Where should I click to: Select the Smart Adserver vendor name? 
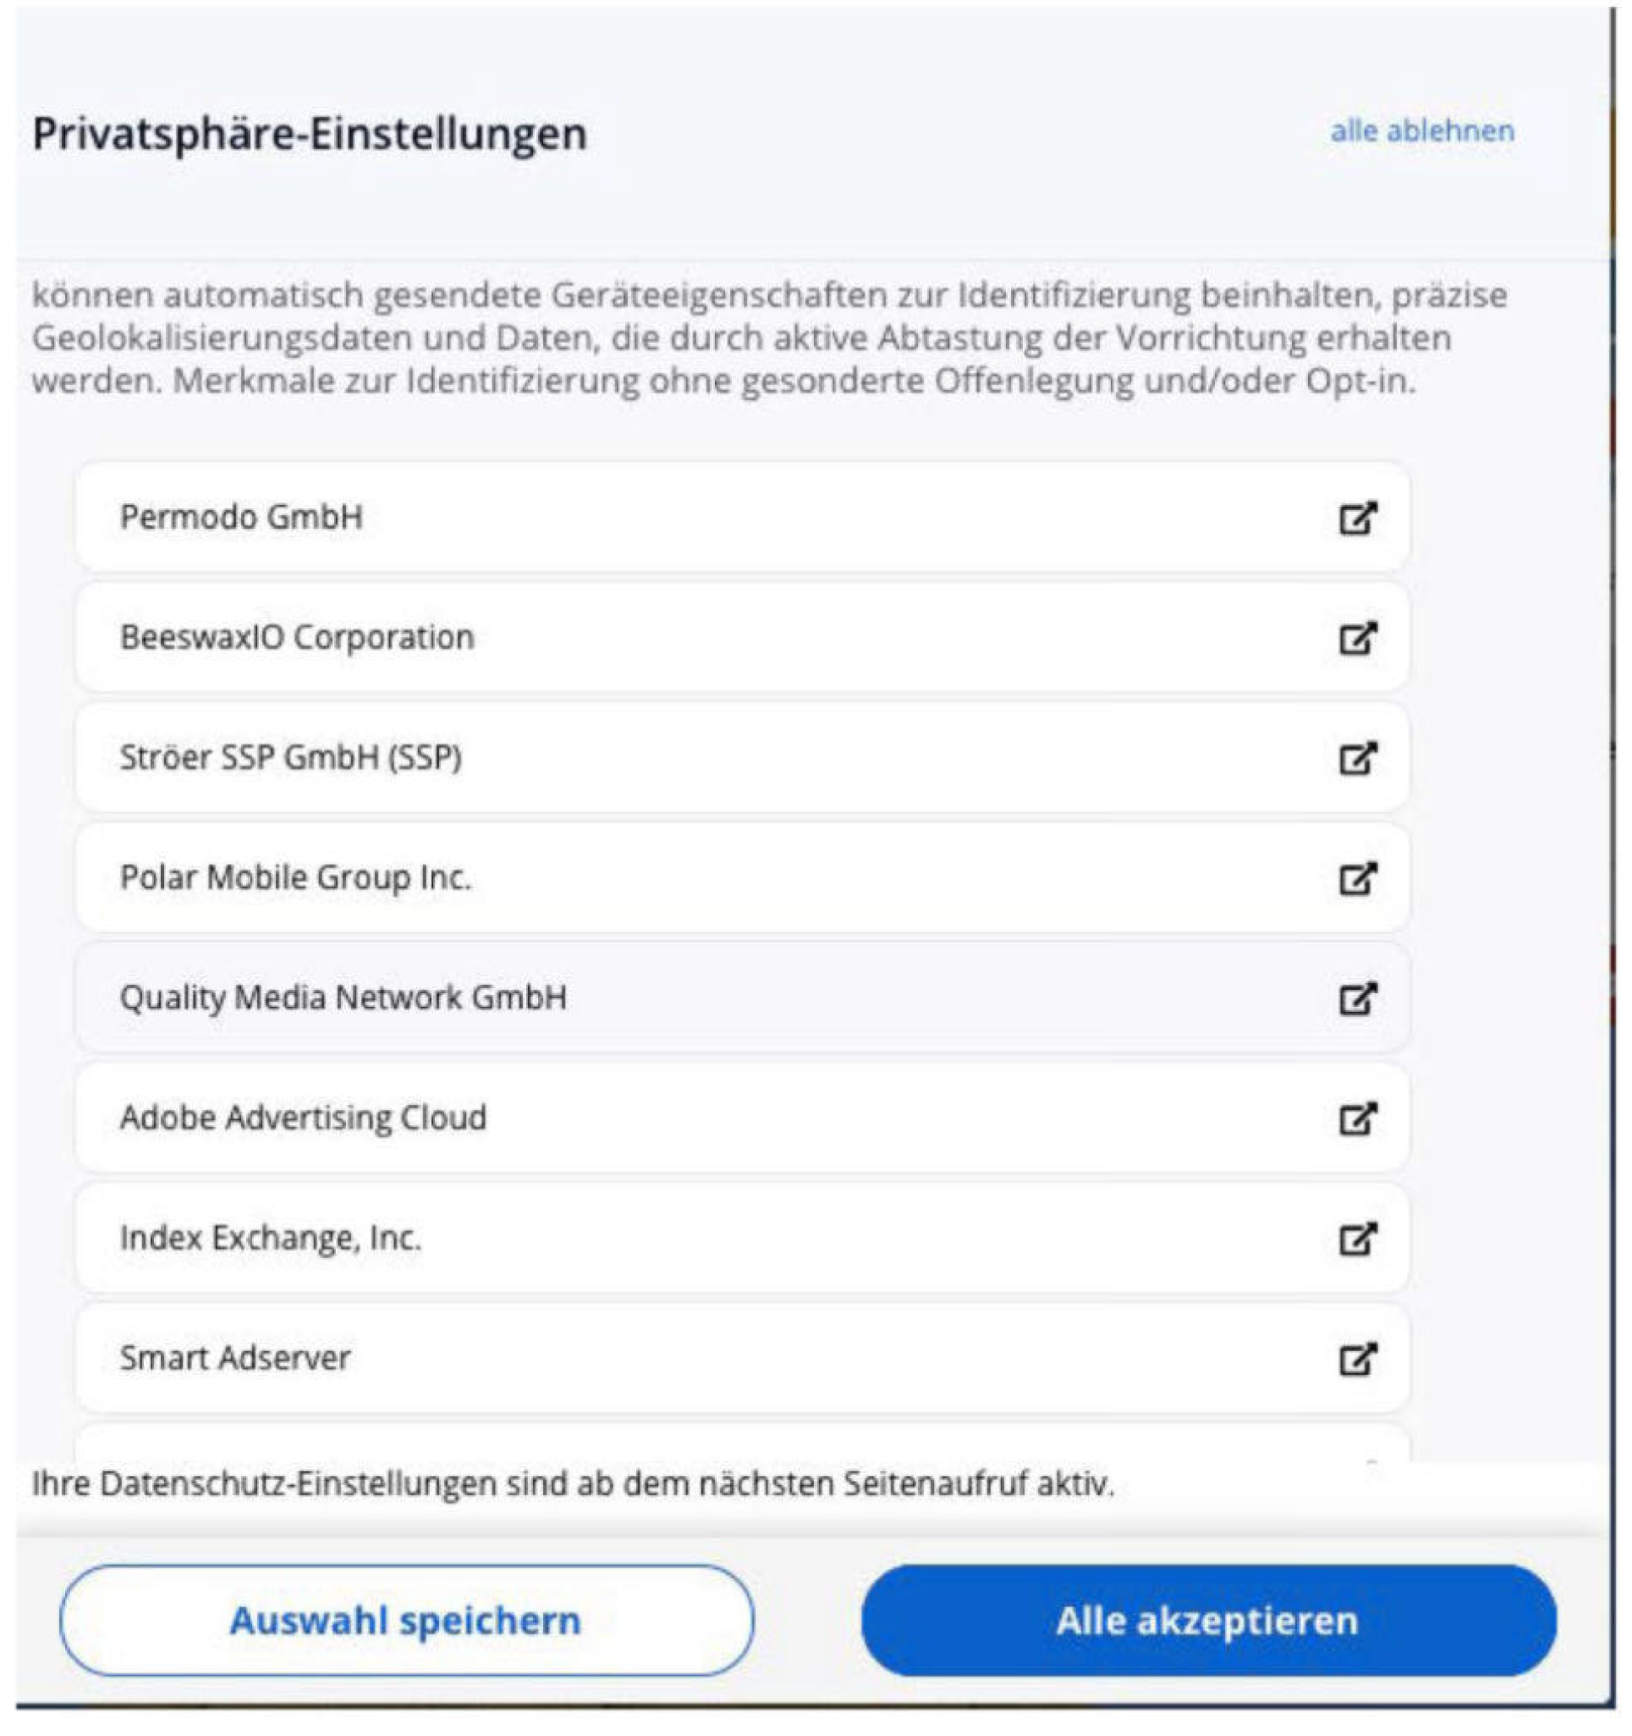point(235,1358)
